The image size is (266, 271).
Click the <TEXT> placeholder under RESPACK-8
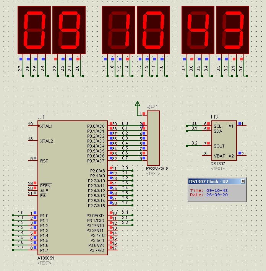(x=153, y=174)
